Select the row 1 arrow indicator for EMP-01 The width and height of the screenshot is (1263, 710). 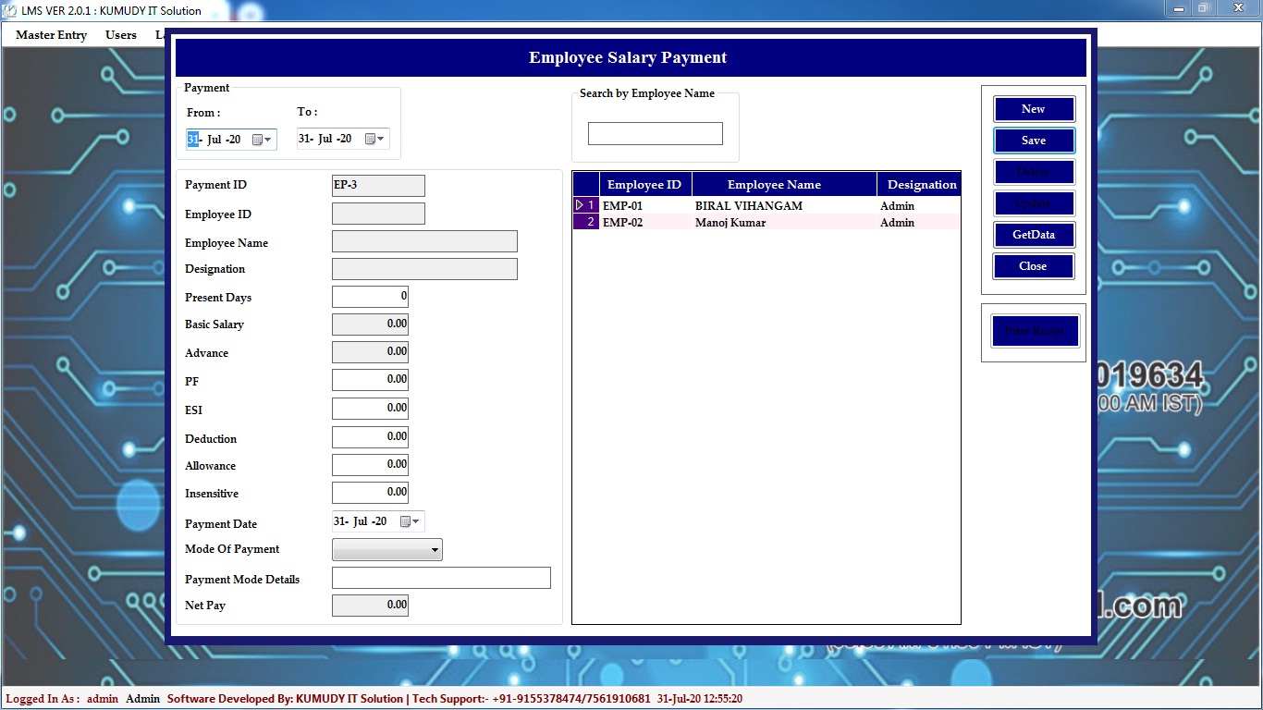click(585, 205)
